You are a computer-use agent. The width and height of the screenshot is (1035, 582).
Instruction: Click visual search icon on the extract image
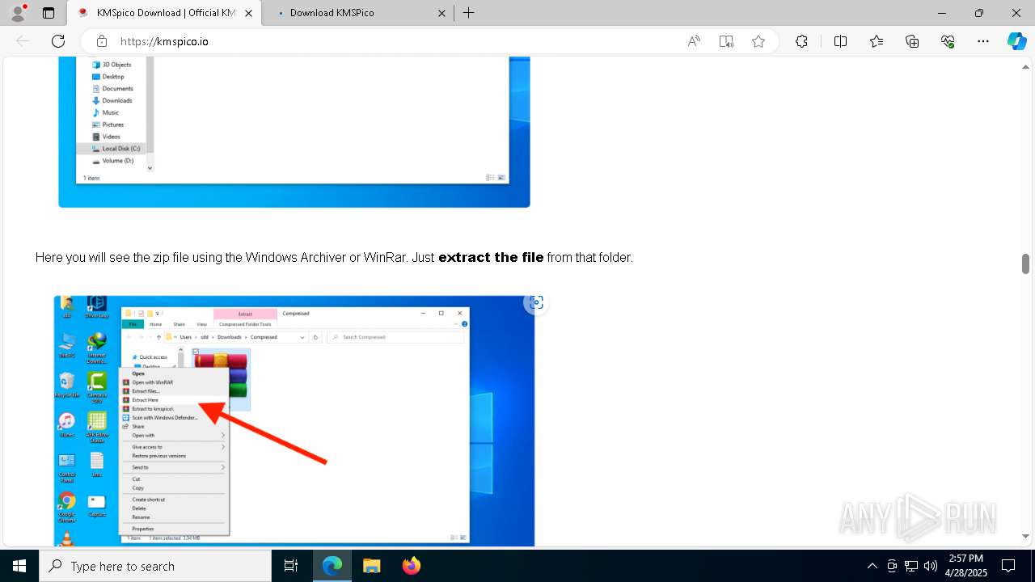coord(535,302)
